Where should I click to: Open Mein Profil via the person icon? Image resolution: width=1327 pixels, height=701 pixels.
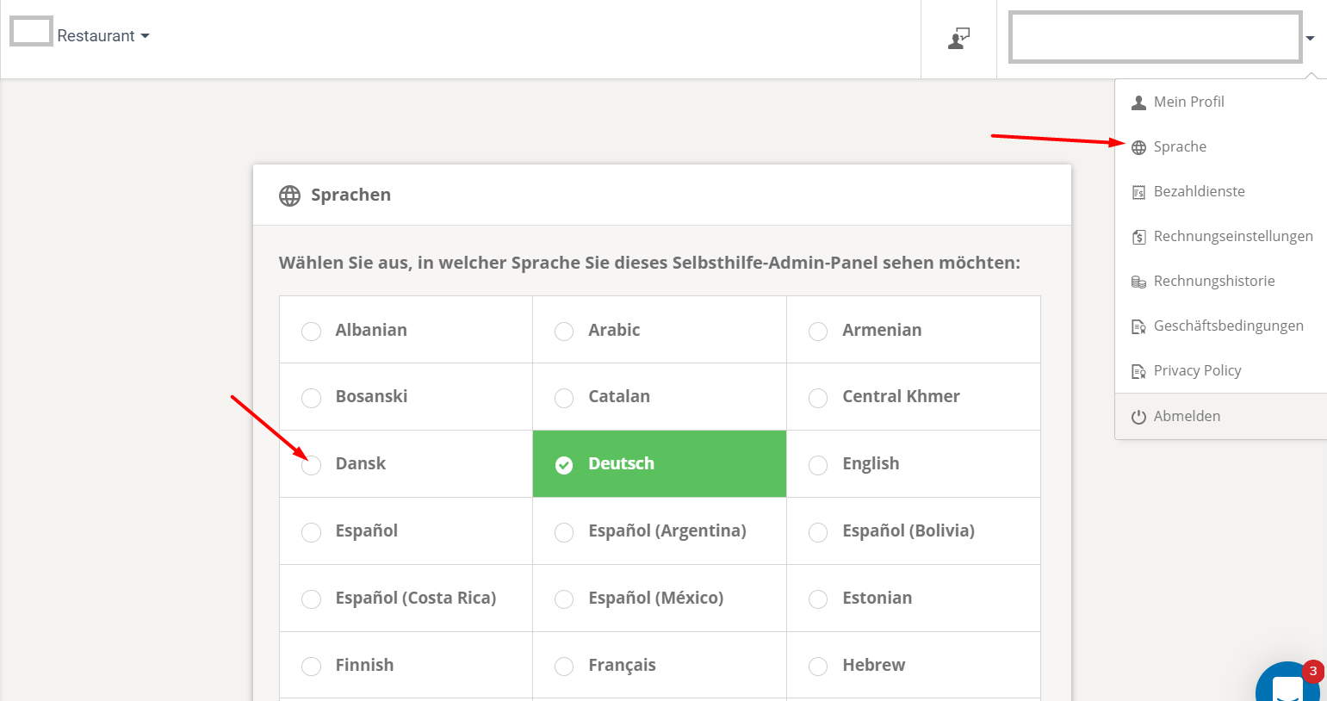[1138, 102]
